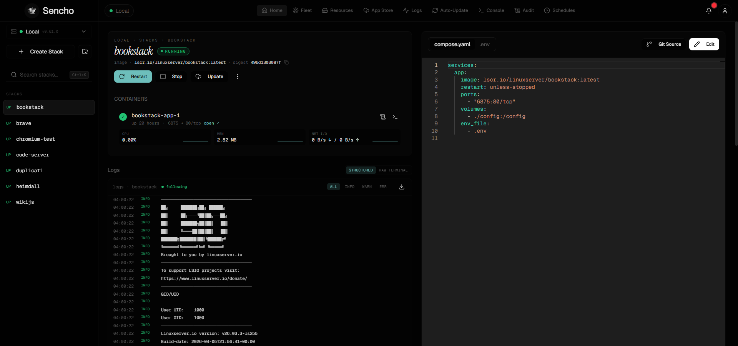
Task: Restart the bookstack stack
Action: pyautogui.click(x=133, y=77)
